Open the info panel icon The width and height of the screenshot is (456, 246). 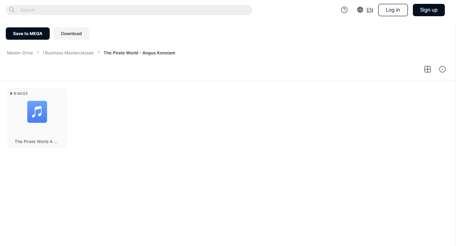tap(443, 69)
